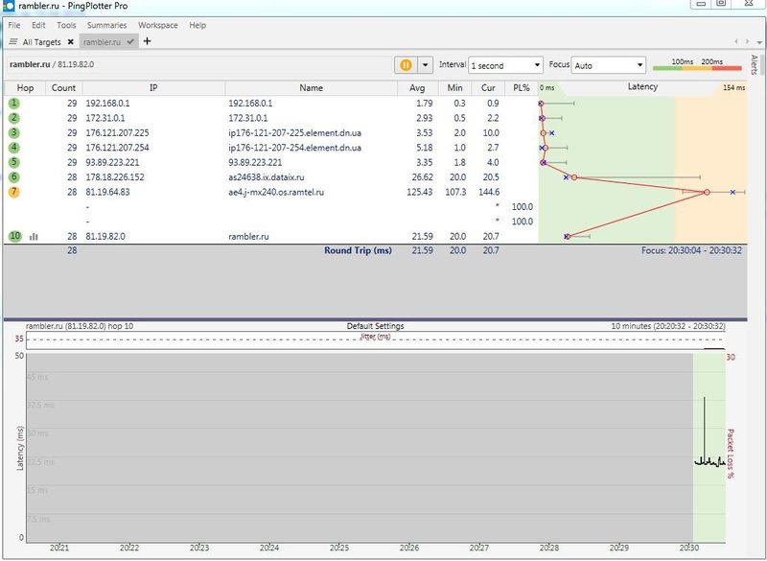
Task: Select the hop 2 green circle icon
Action: pos(13,118)
